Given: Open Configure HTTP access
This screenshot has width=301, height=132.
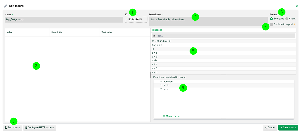Looking at the screenshot, I should coord(39,128).
